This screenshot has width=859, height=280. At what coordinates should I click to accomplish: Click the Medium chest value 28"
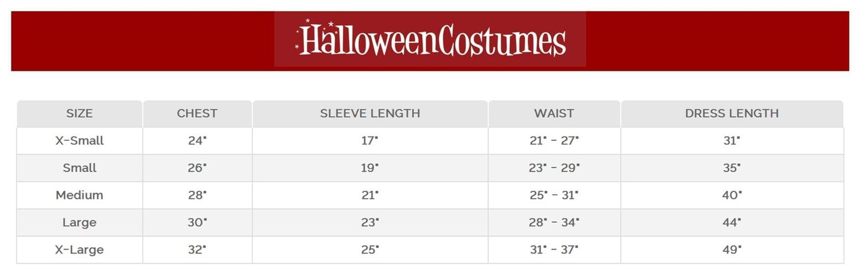click(197, 195)
